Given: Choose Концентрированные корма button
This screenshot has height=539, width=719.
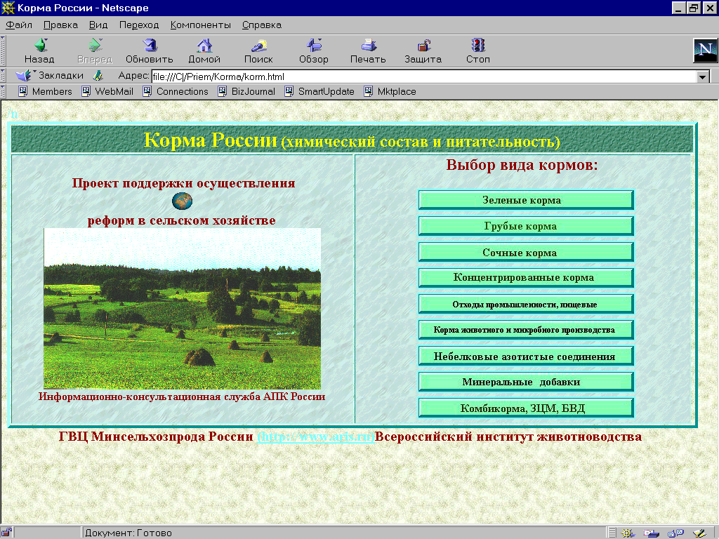Looking at the screenshot, I should (x=526, y=278).
